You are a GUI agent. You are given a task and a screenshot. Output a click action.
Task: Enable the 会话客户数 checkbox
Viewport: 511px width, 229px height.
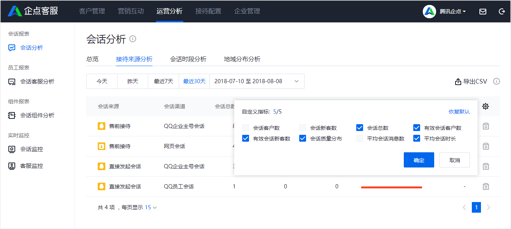[246, 128]
